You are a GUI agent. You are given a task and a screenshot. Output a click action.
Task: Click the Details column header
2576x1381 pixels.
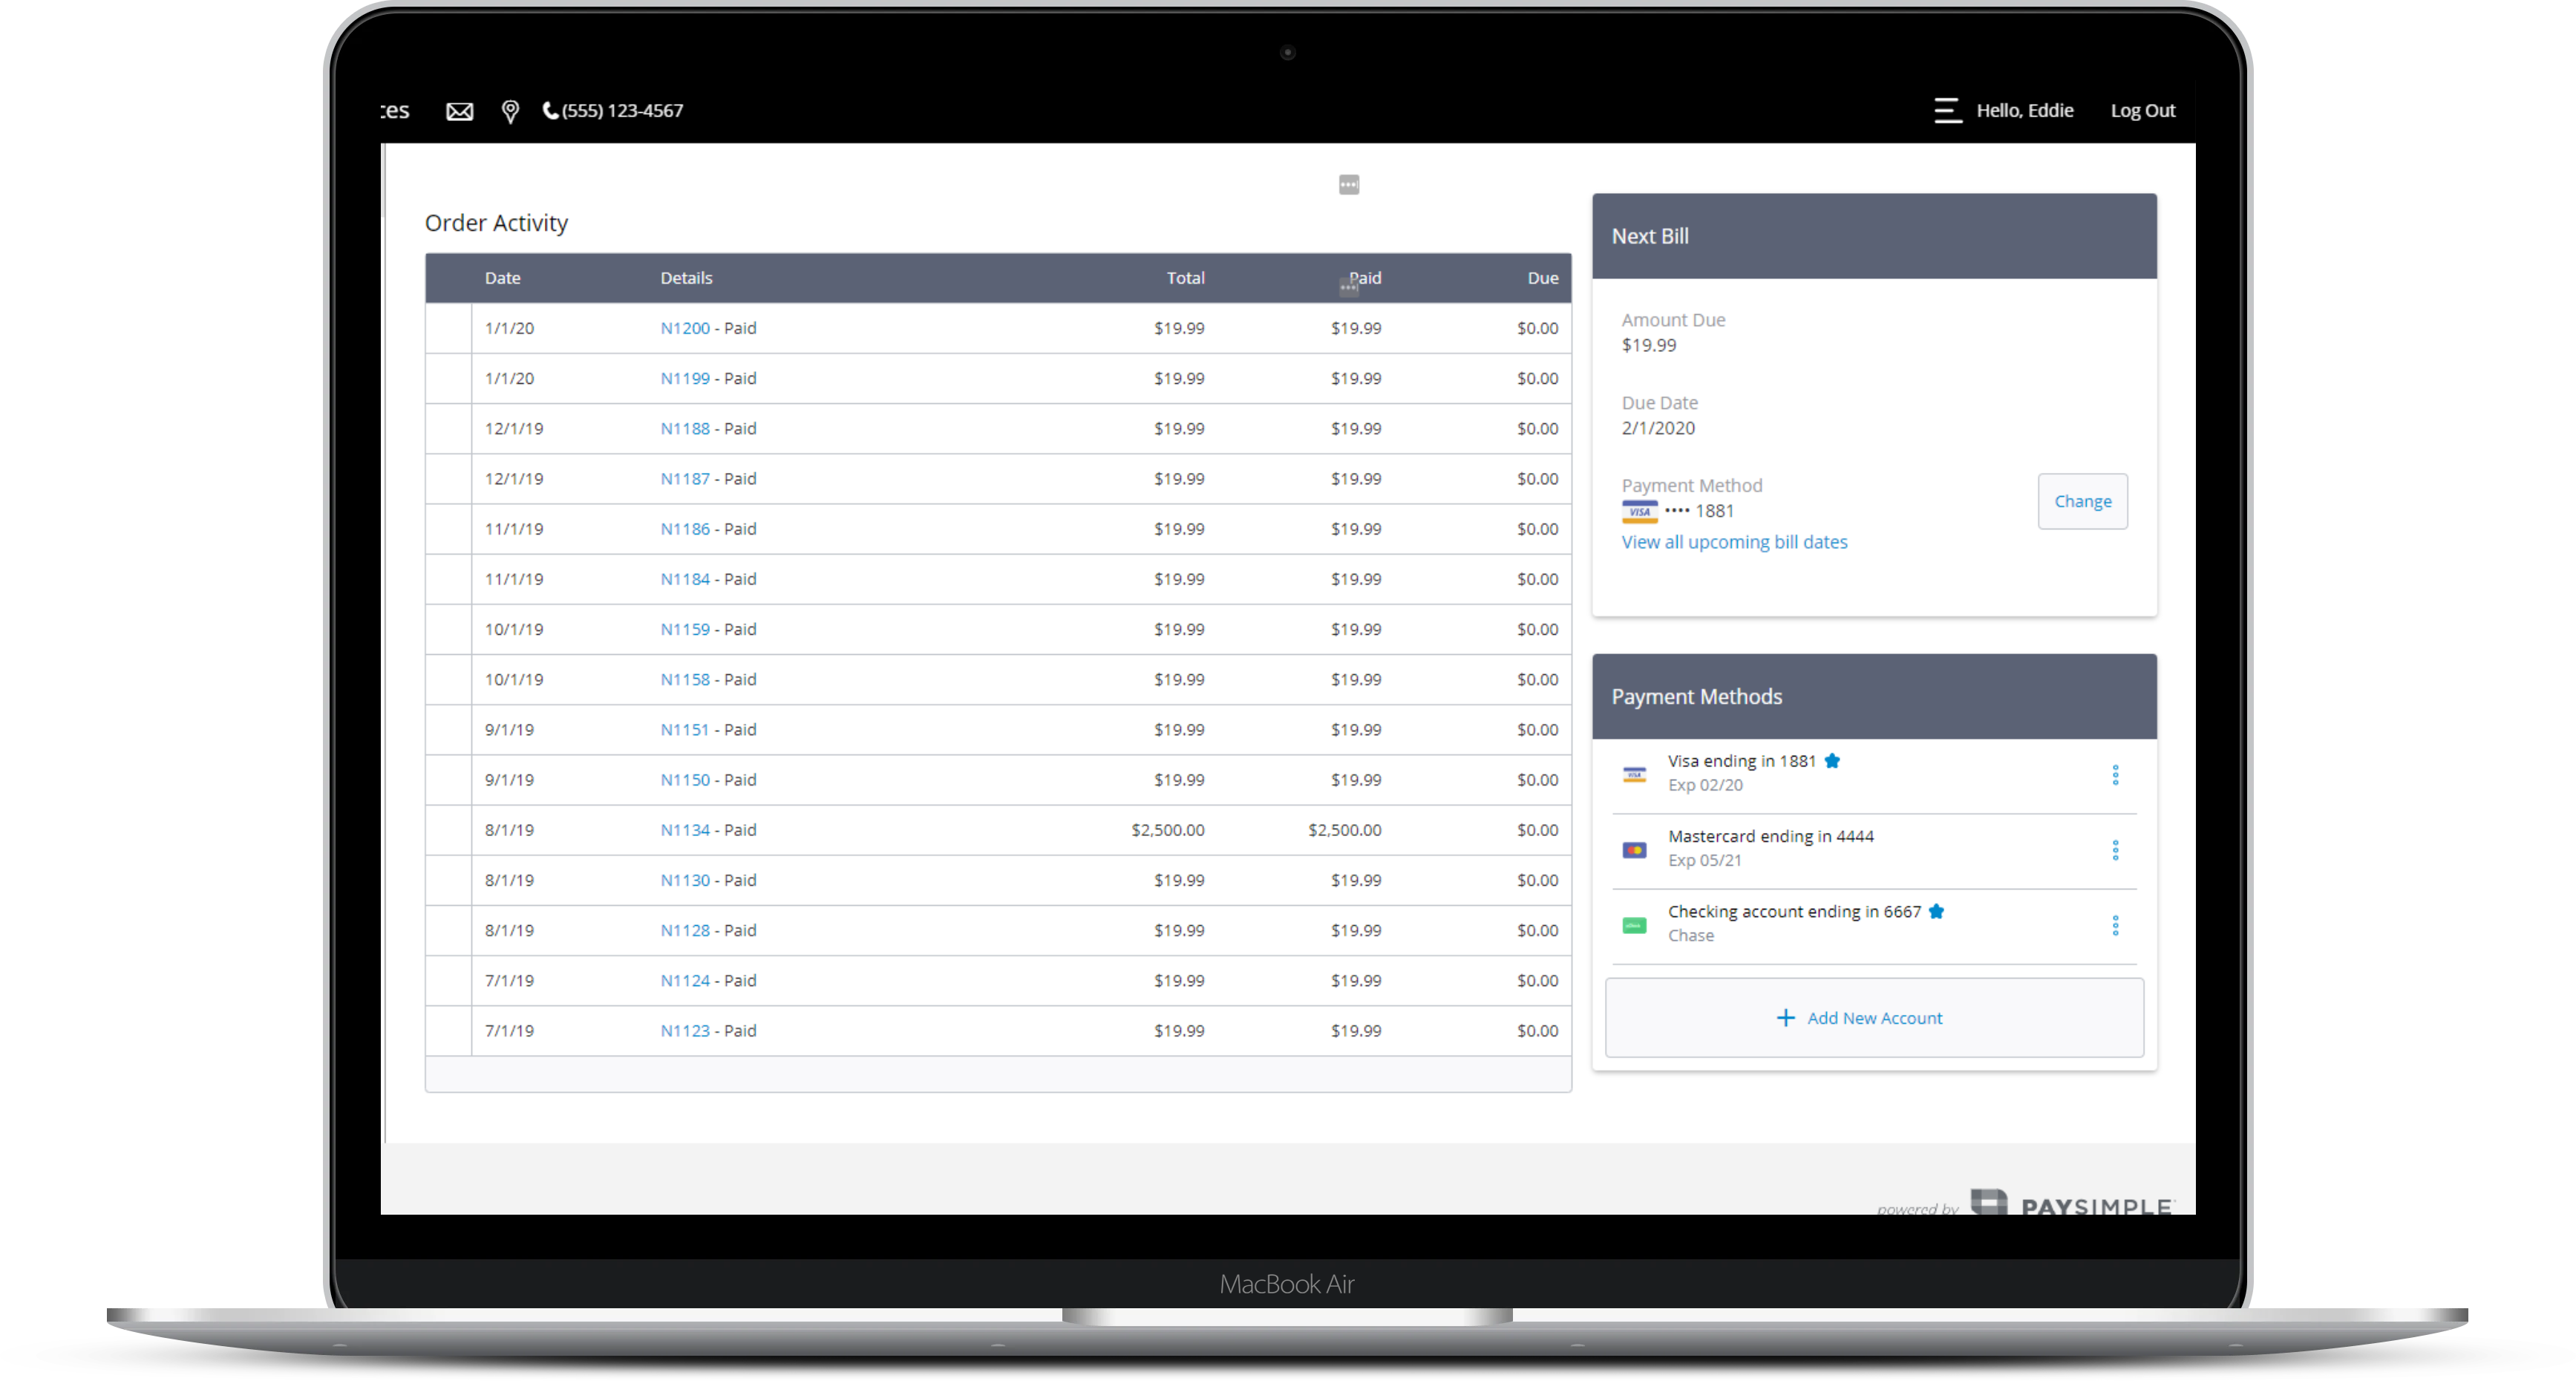coord(686,278)
